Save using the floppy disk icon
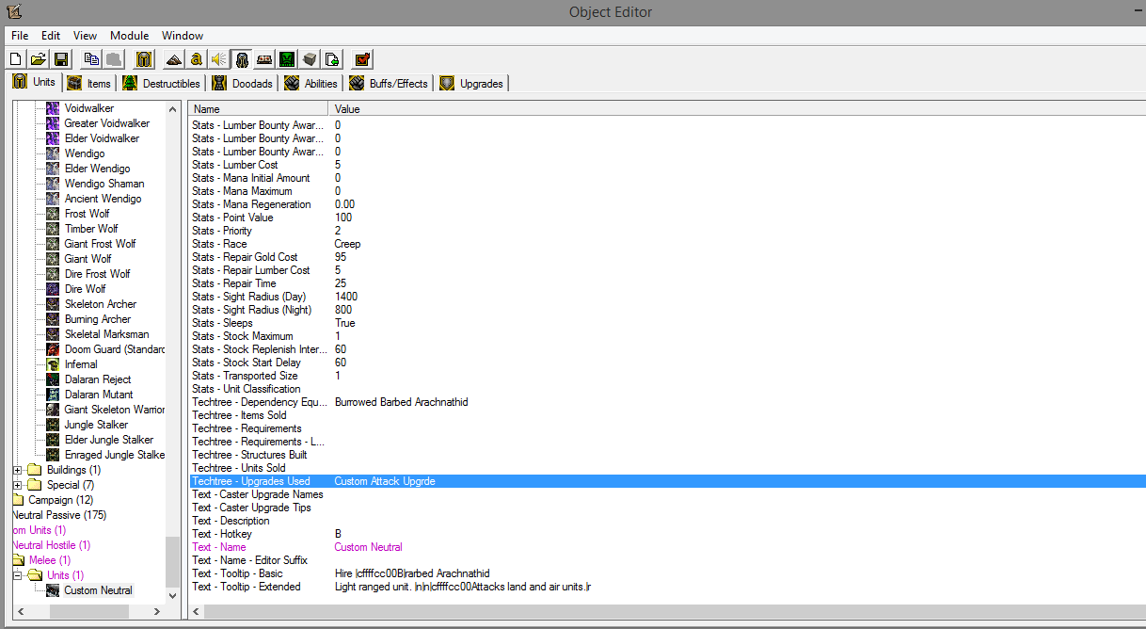The width and height of the screenshot is (1146, 629). tap(60, 59)
